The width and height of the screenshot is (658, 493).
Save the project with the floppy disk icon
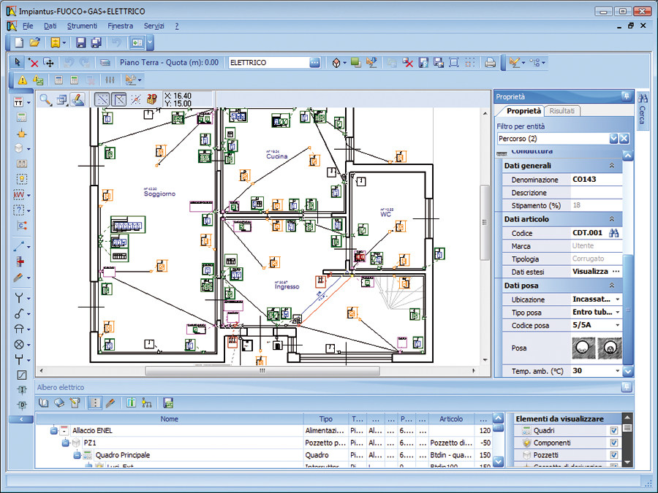point(81,42)
